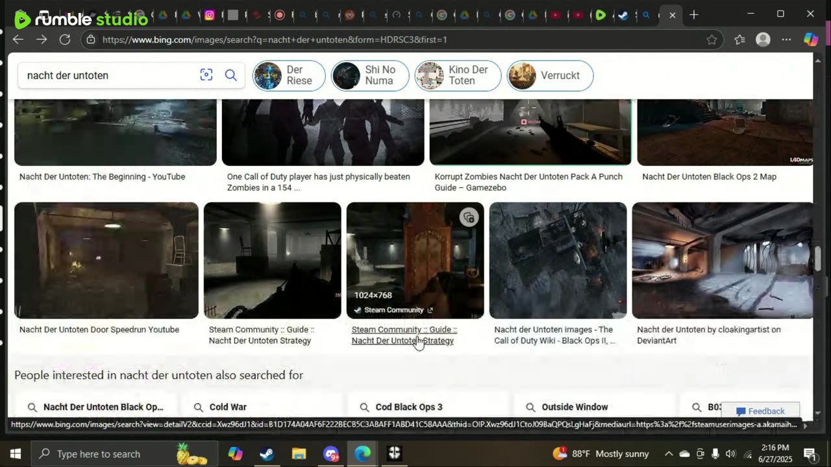Viewport: 831px width, 467px height.
Task: Open Copilot sidebar icon in Edge toolbar
Action: tap(811, 40)
